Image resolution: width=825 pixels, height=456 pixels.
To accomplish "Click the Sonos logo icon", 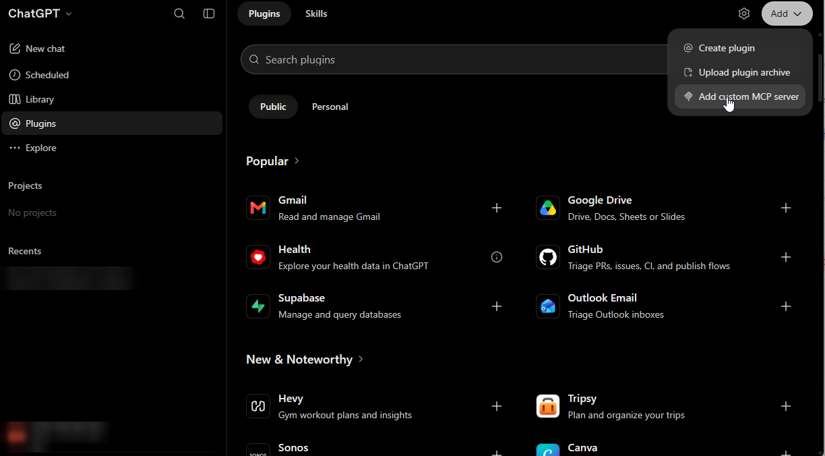I will tap(258, 451).
